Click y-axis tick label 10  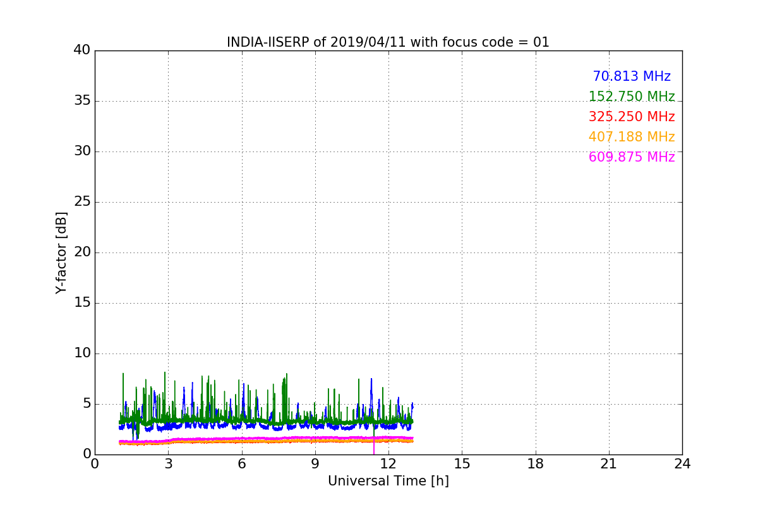point(82,353)
